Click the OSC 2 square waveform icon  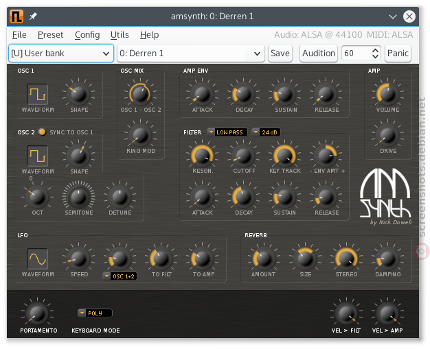(x=37, y=156)
